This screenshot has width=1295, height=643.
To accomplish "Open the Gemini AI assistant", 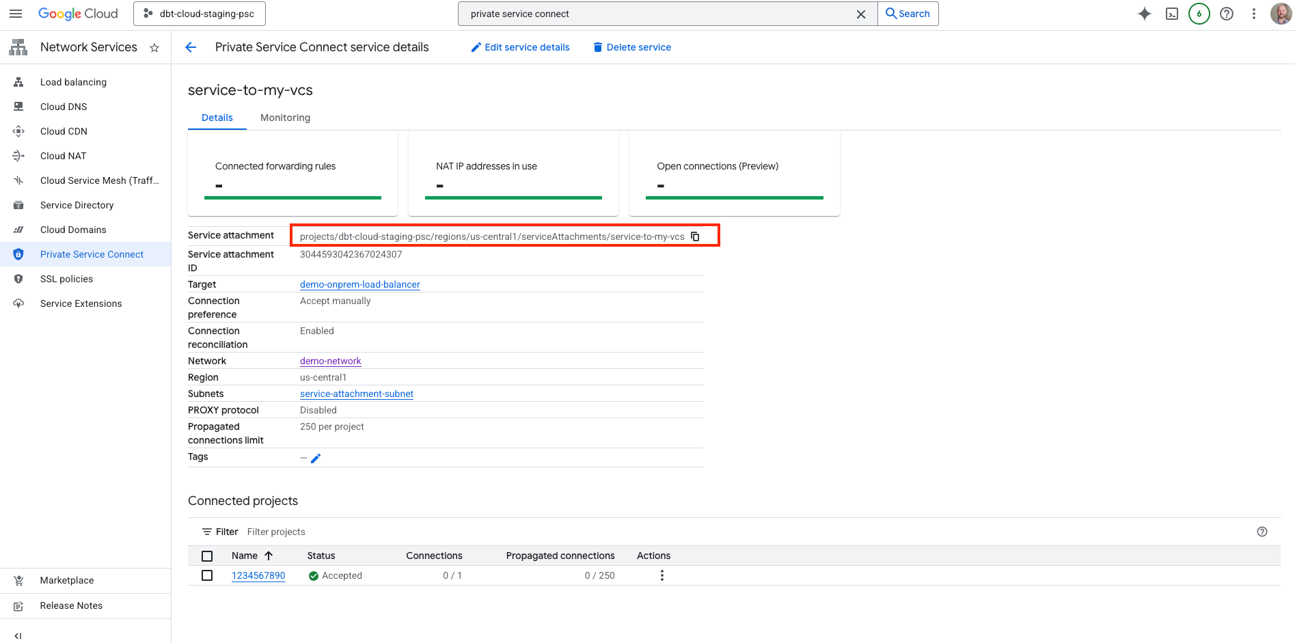I will click(1144, 13).
